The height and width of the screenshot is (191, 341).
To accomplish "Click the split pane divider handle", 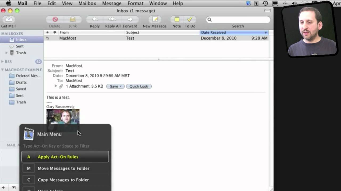I will (x=159, y=59).
